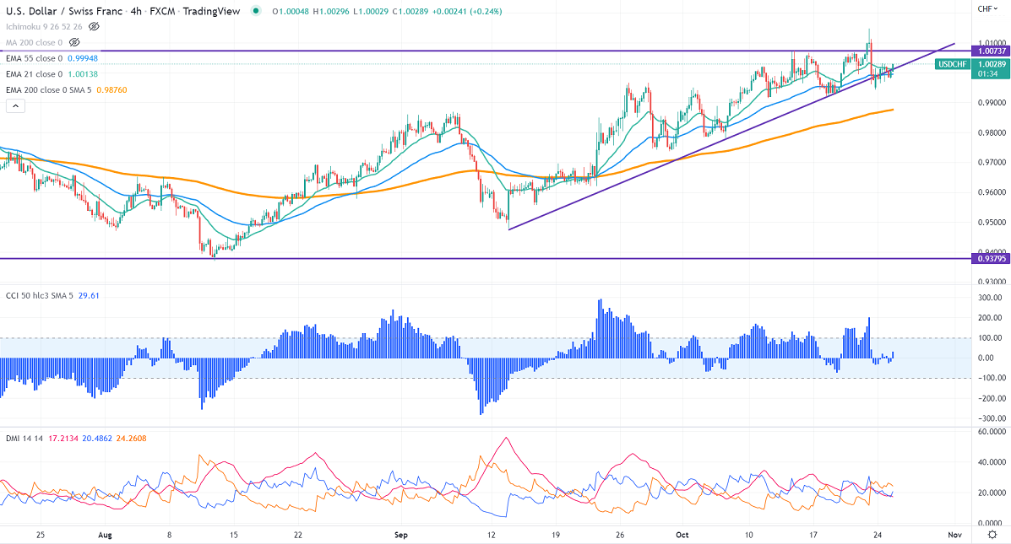This screenshot has height=544, width=1011.
Task: Select the EMA 55 close indicator legend
Action: coord(34,58)
